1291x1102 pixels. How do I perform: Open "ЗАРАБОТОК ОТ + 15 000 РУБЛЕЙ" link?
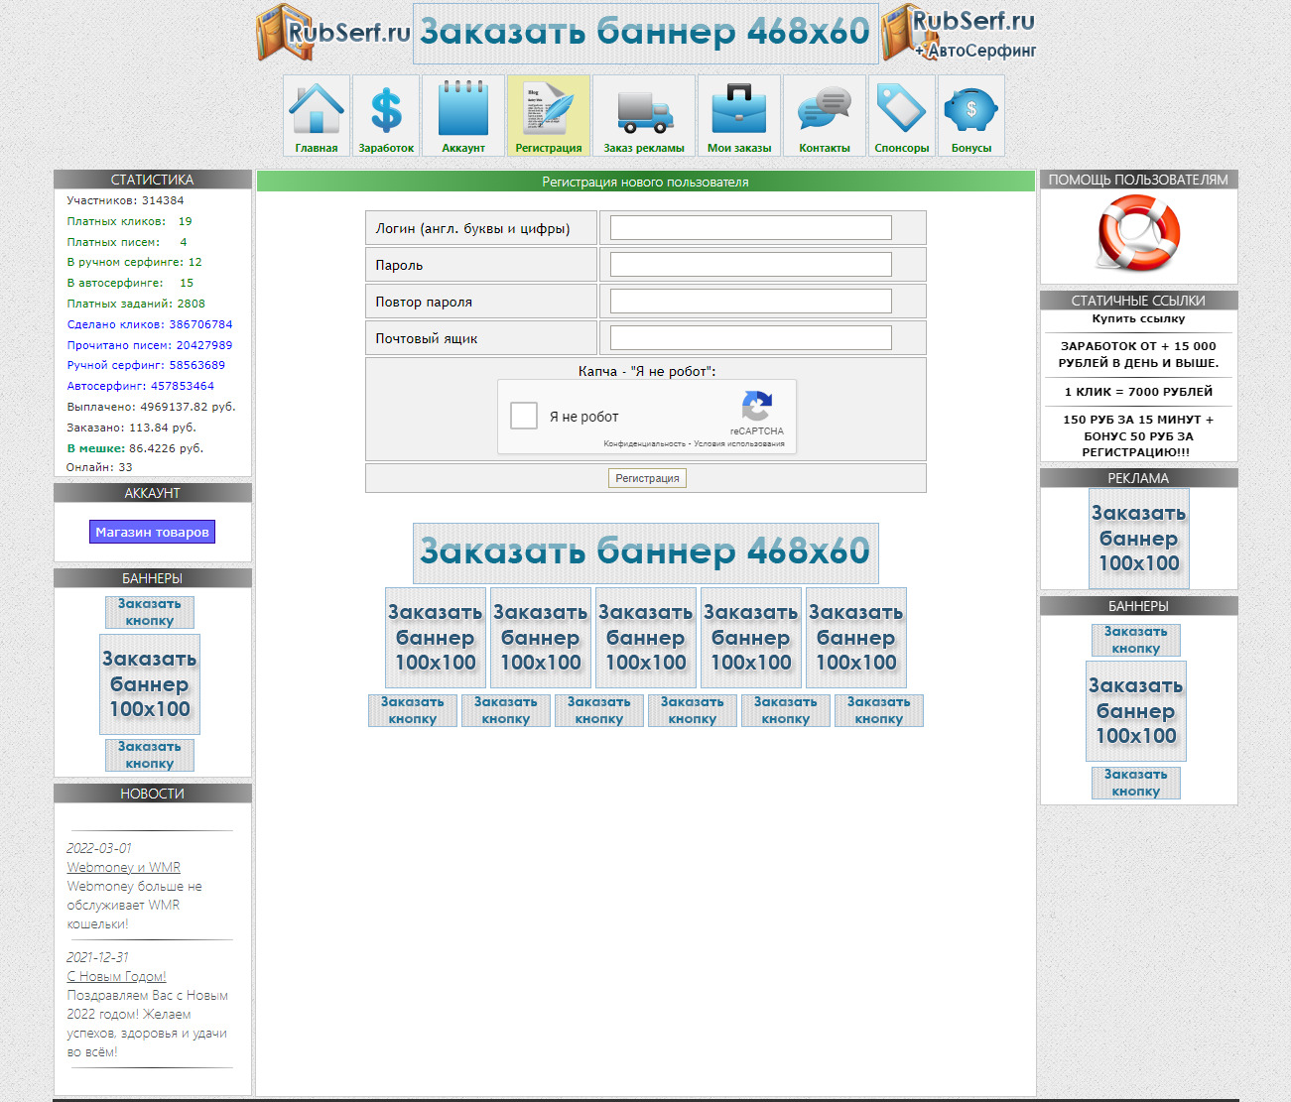1138,354
